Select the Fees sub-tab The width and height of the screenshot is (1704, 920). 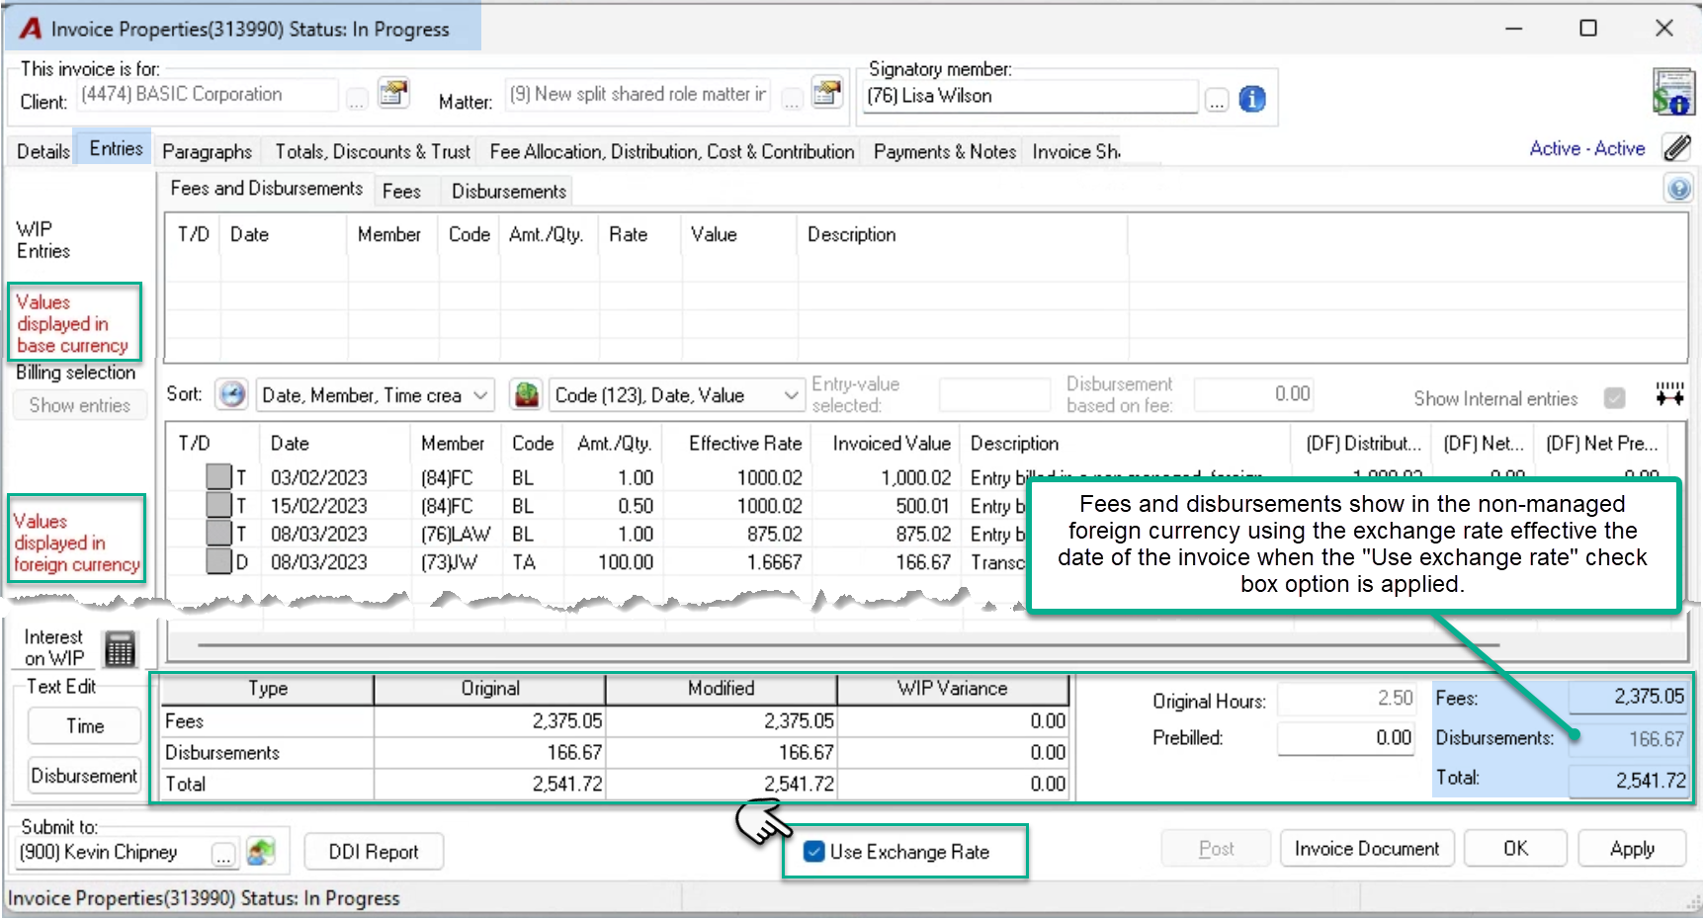tap(401, 191)
